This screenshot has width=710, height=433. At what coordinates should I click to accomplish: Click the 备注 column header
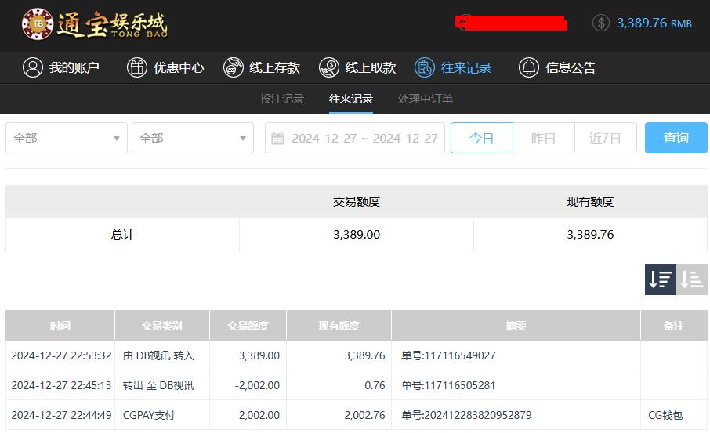[x=674, y=325]
